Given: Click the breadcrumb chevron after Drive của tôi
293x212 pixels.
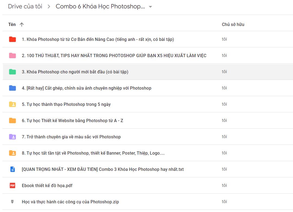Looking at the screenshot, I should click(x=49, y=7).
